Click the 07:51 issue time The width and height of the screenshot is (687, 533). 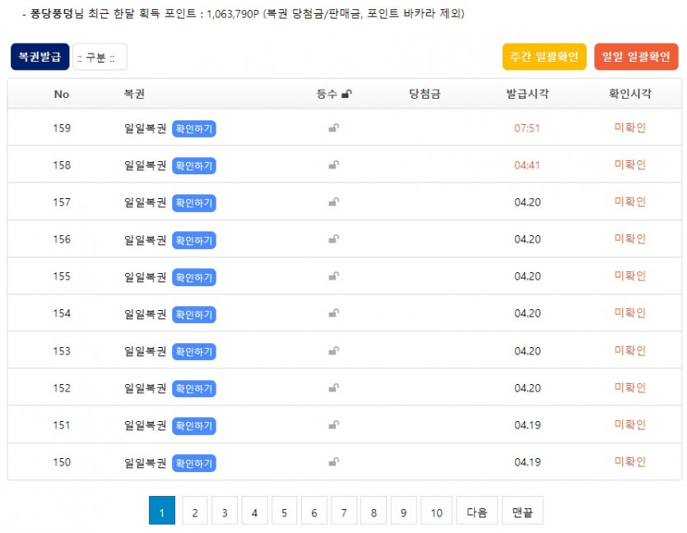(527, 128)
